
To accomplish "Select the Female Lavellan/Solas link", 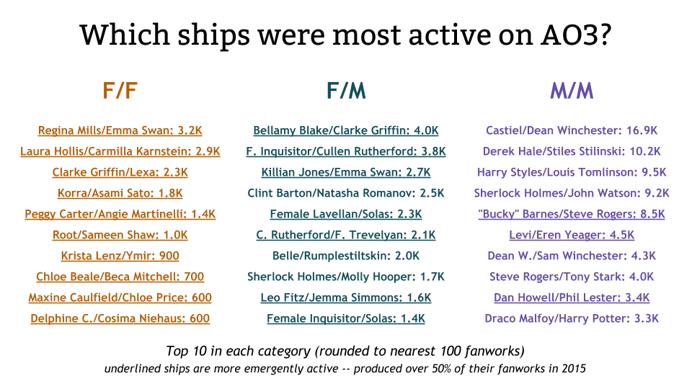I will click(346, 214).
